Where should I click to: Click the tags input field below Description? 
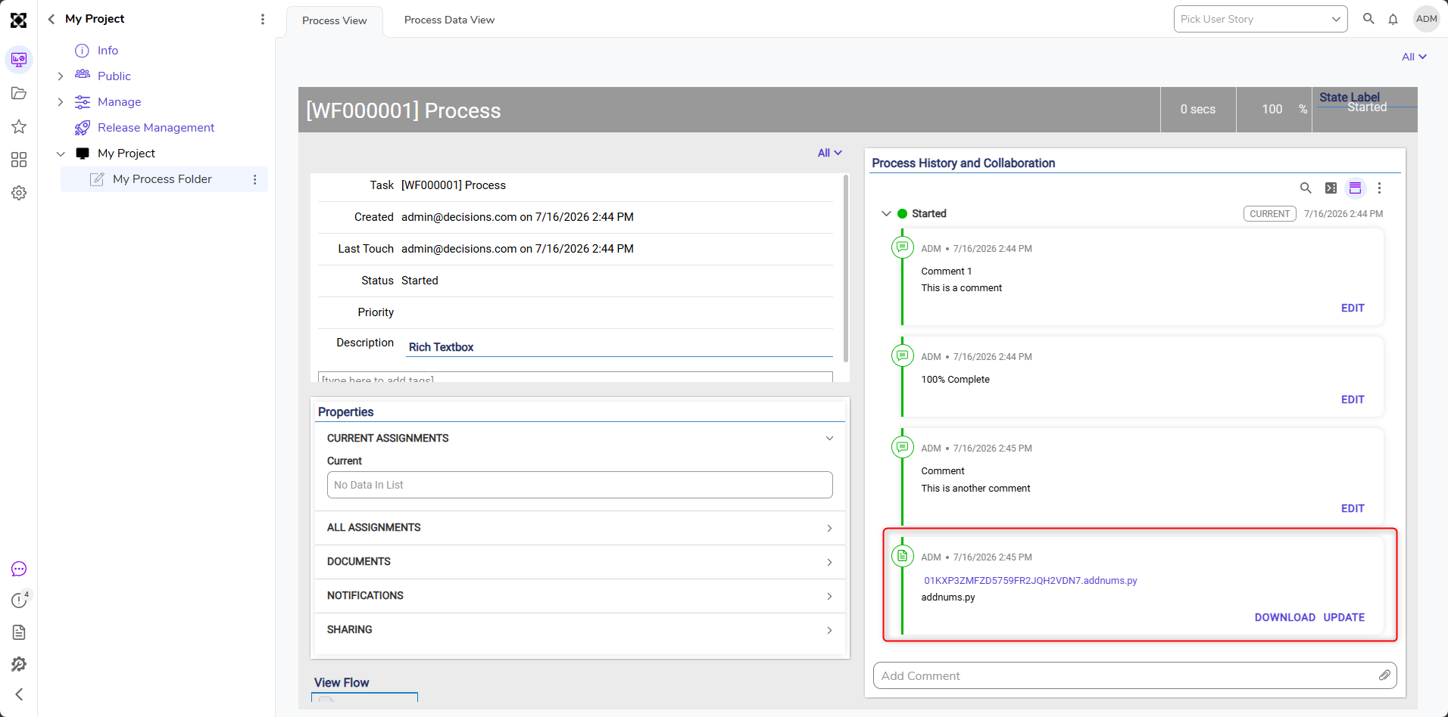(576, 377)
